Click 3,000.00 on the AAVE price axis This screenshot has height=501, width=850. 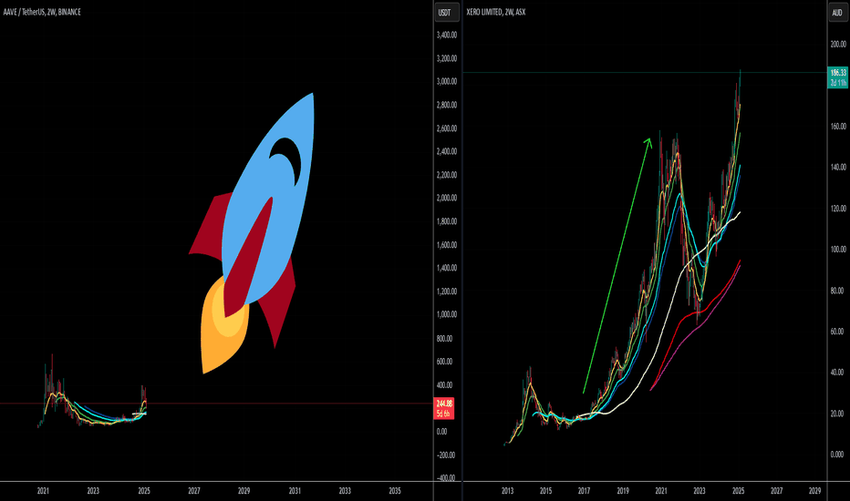[x=447, y=82]
